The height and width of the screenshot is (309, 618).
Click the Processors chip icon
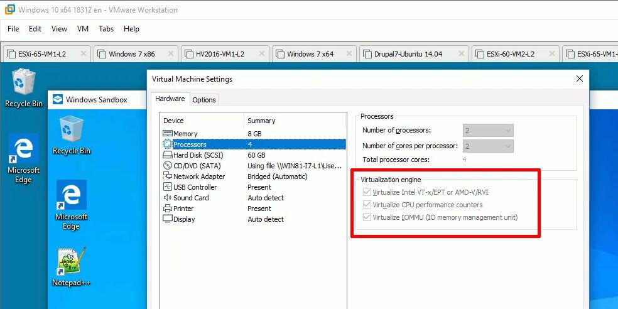pyautogui.click(x=168, y=144)
